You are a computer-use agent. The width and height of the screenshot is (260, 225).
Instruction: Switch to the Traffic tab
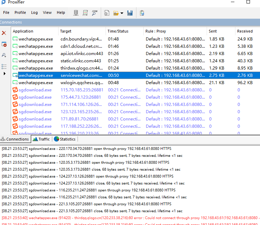tap(41, 139)
